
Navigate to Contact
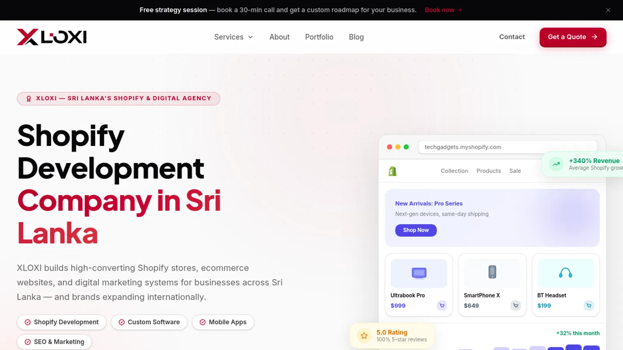(x=512, y=37)
